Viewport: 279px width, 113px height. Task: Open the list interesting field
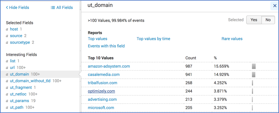pyautogui.click(x=13, y=61)
